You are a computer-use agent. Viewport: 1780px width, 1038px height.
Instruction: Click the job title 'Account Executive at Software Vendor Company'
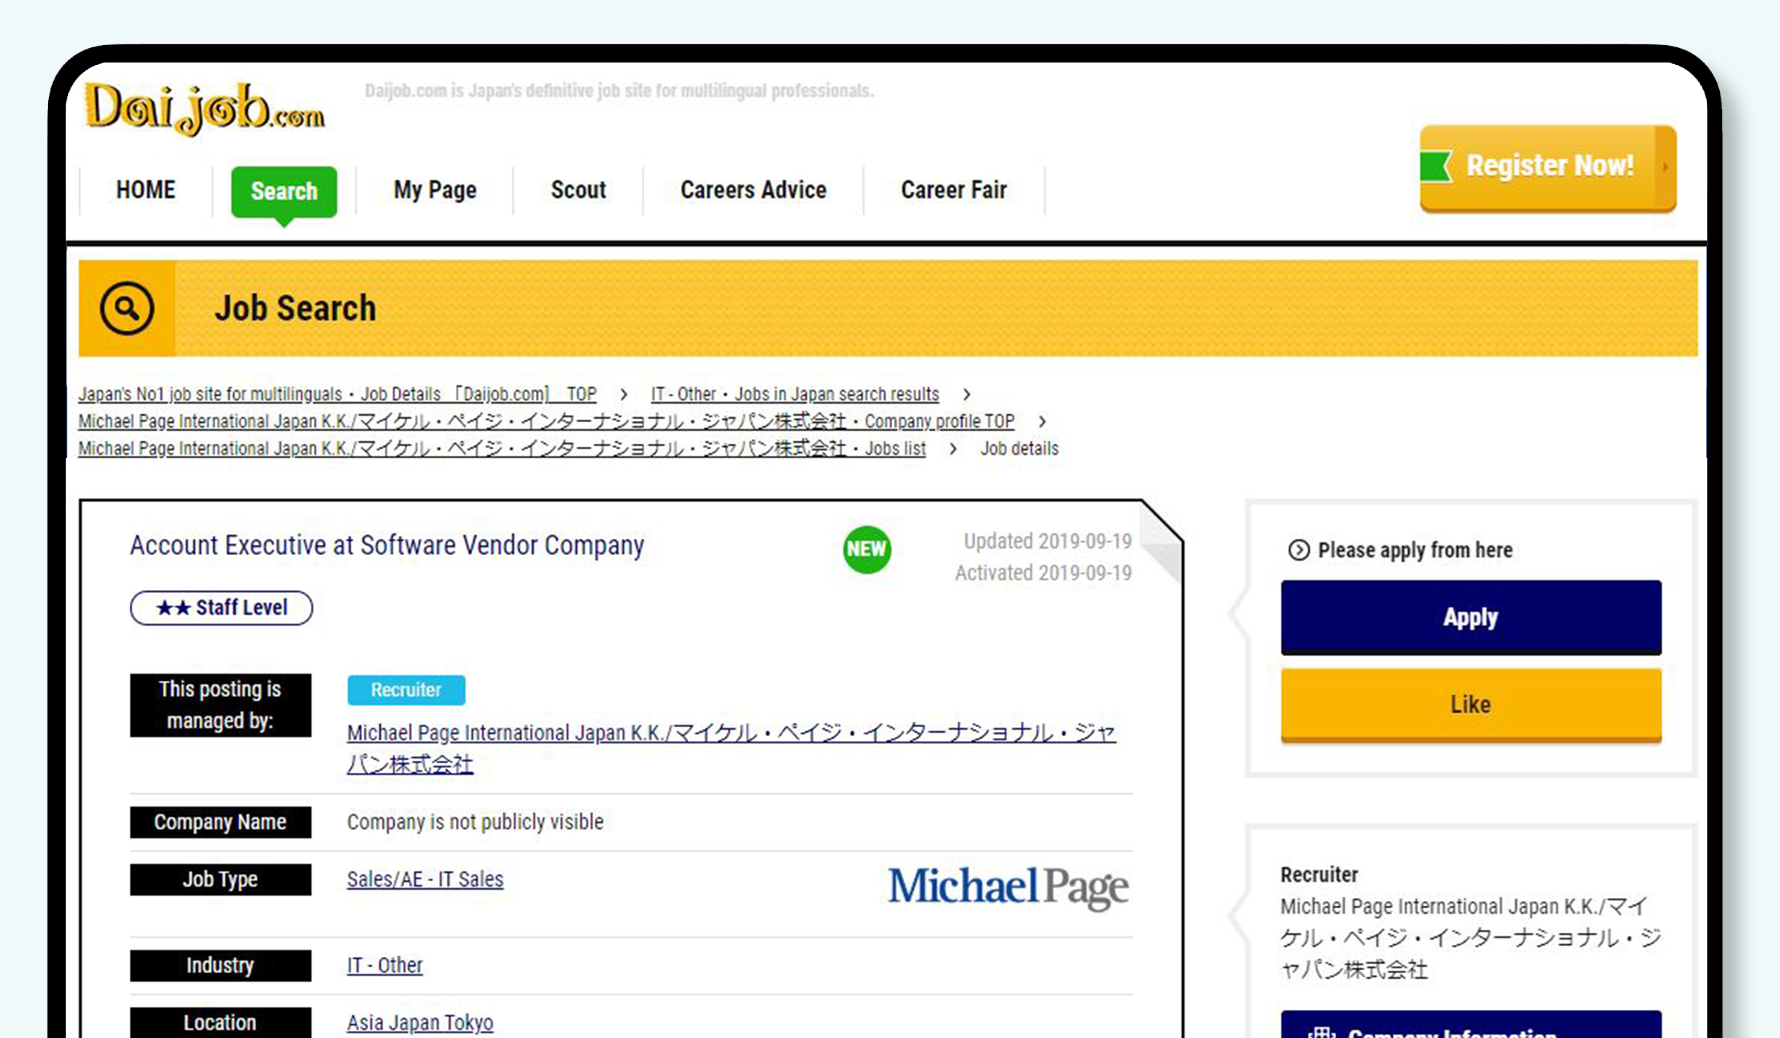(x=387, y=545)
